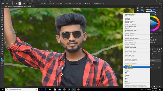163x91 pixels.
Task: Select the Move tool
Action: click(2, 9)
